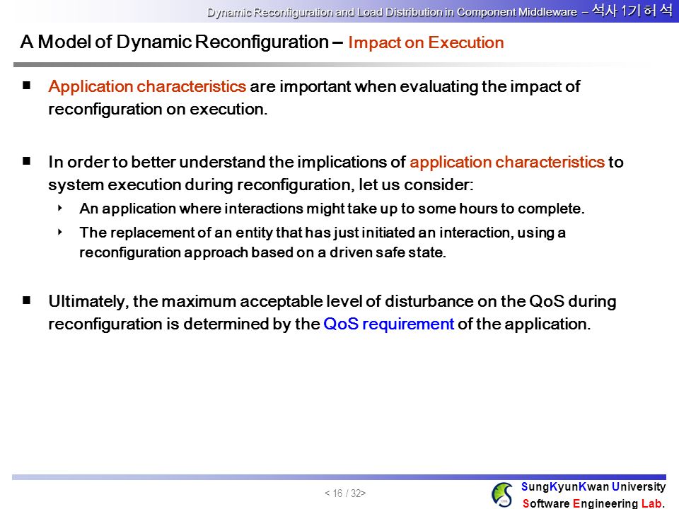Click the header text 'Dynamic Reconfiguration and Load Distribution in Component Middleware'
Screen dimensions: 679x509
coord(392,12)
